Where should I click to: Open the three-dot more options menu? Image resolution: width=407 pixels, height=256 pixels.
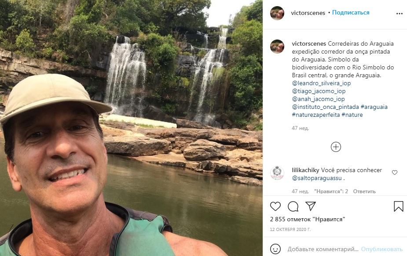tap(399, 14)
